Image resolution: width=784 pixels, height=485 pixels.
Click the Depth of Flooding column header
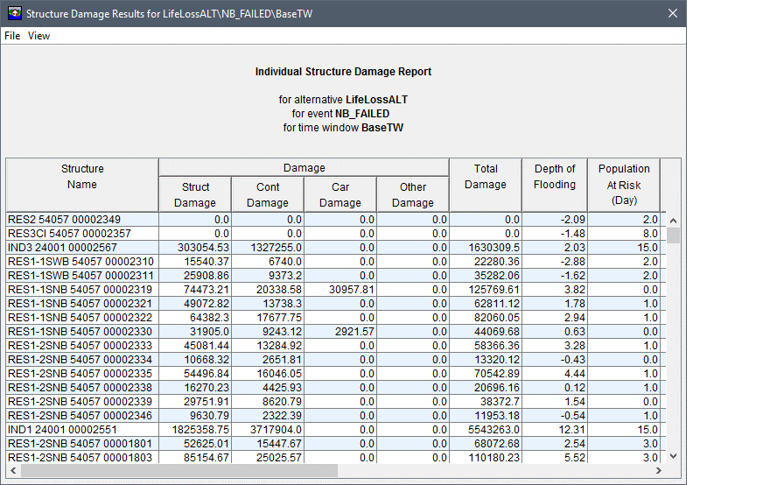point(555,185)
